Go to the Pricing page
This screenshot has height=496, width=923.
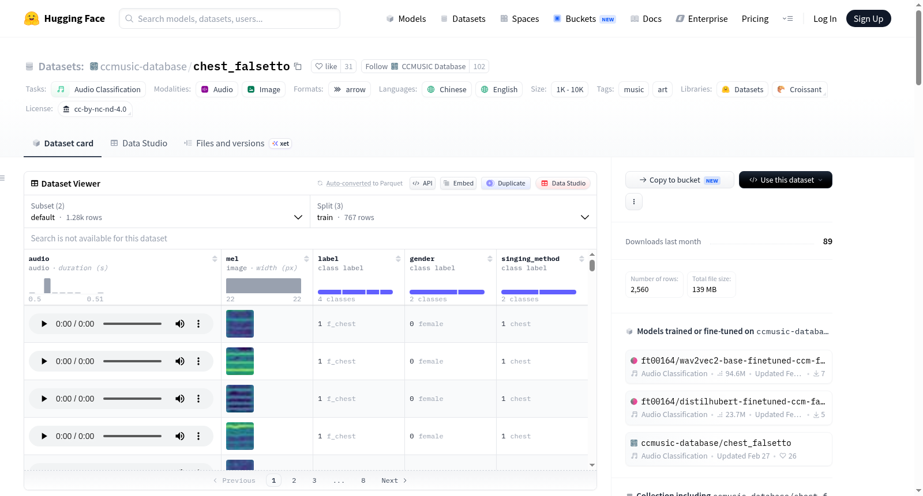tap(755, 18)
